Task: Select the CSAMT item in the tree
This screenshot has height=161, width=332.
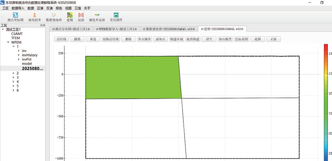Action: pyautogui.click(x=17, y=34)
